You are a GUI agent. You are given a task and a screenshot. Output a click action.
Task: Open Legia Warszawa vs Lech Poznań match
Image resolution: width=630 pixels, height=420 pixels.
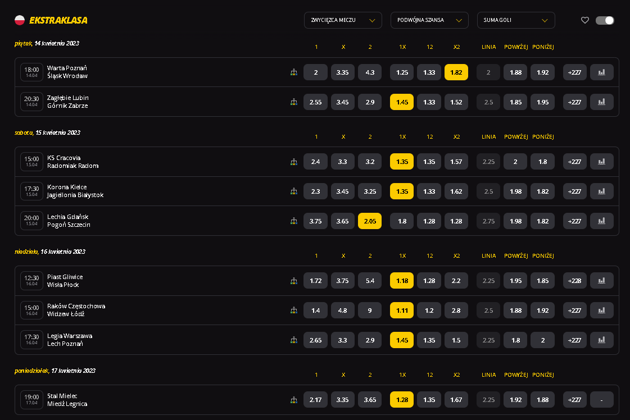tap(70, 340)
